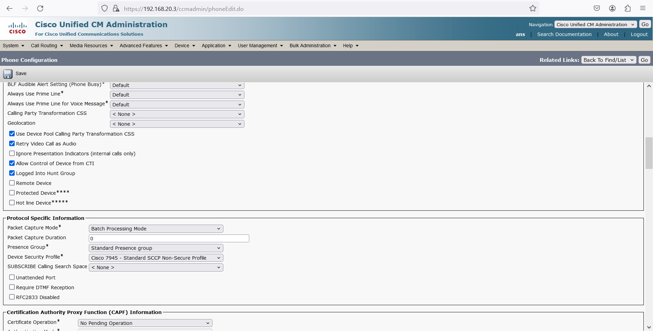Viewport: 653px width, 331px height.
Task: Open the BLF Audible Alert Setting dropdown
Action: [x=177, y=85]
